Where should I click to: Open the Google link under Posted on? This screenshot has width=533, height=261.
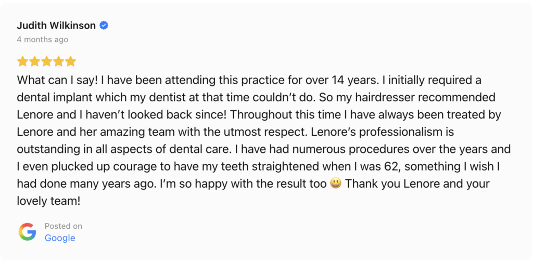[60, 238]
